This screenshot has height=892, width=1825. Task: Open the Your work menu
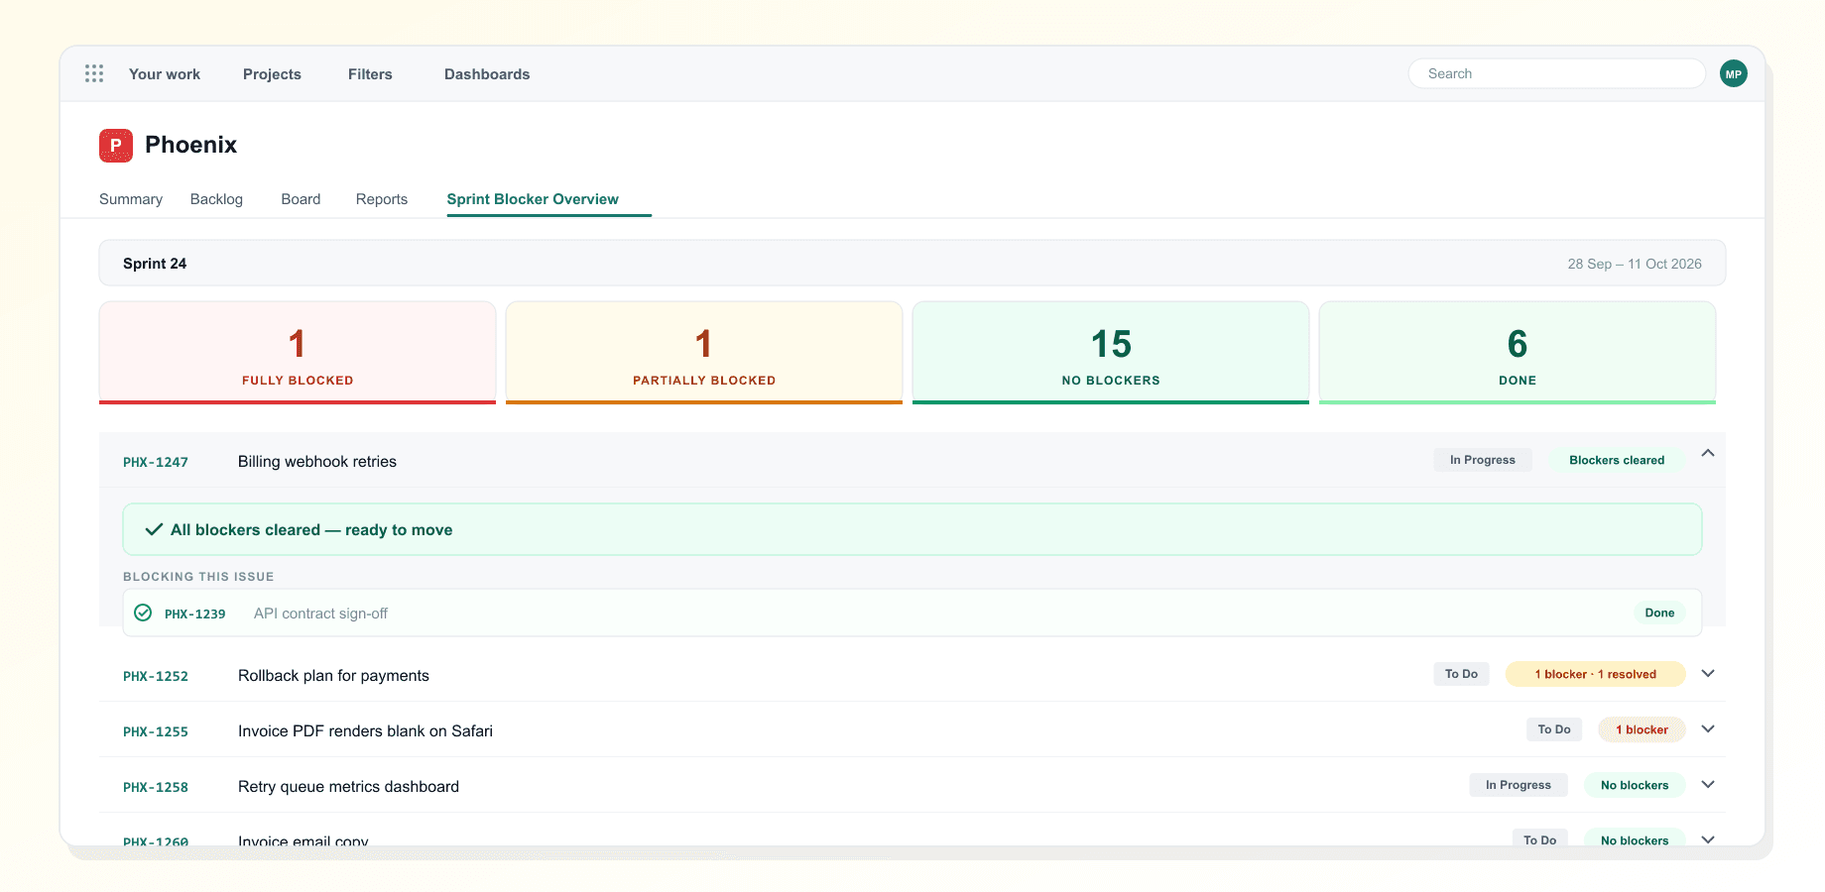[165, 74]
